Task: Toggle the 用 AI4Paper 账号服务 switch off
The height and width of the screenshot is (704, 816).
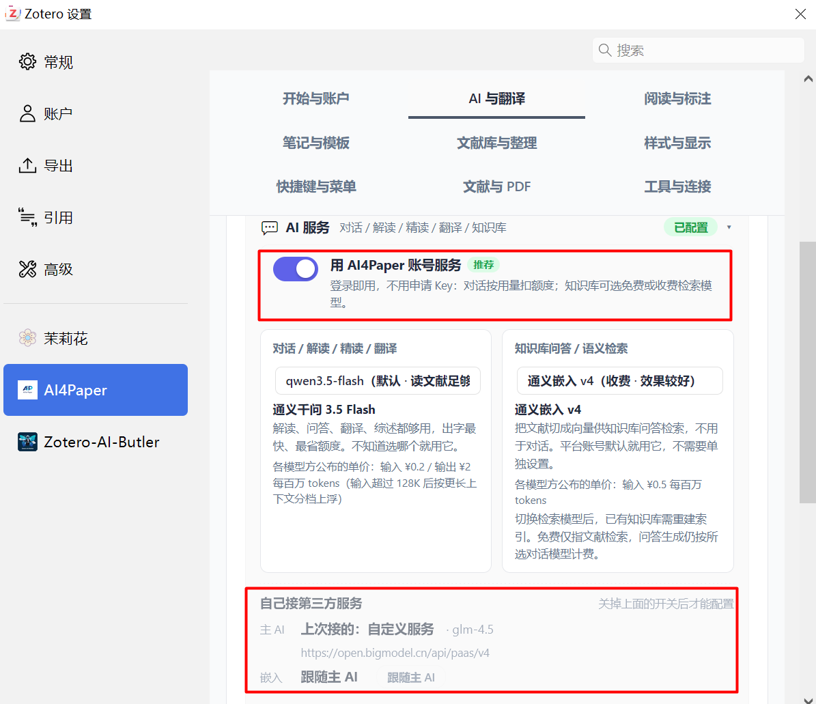Action: (296, 269)
